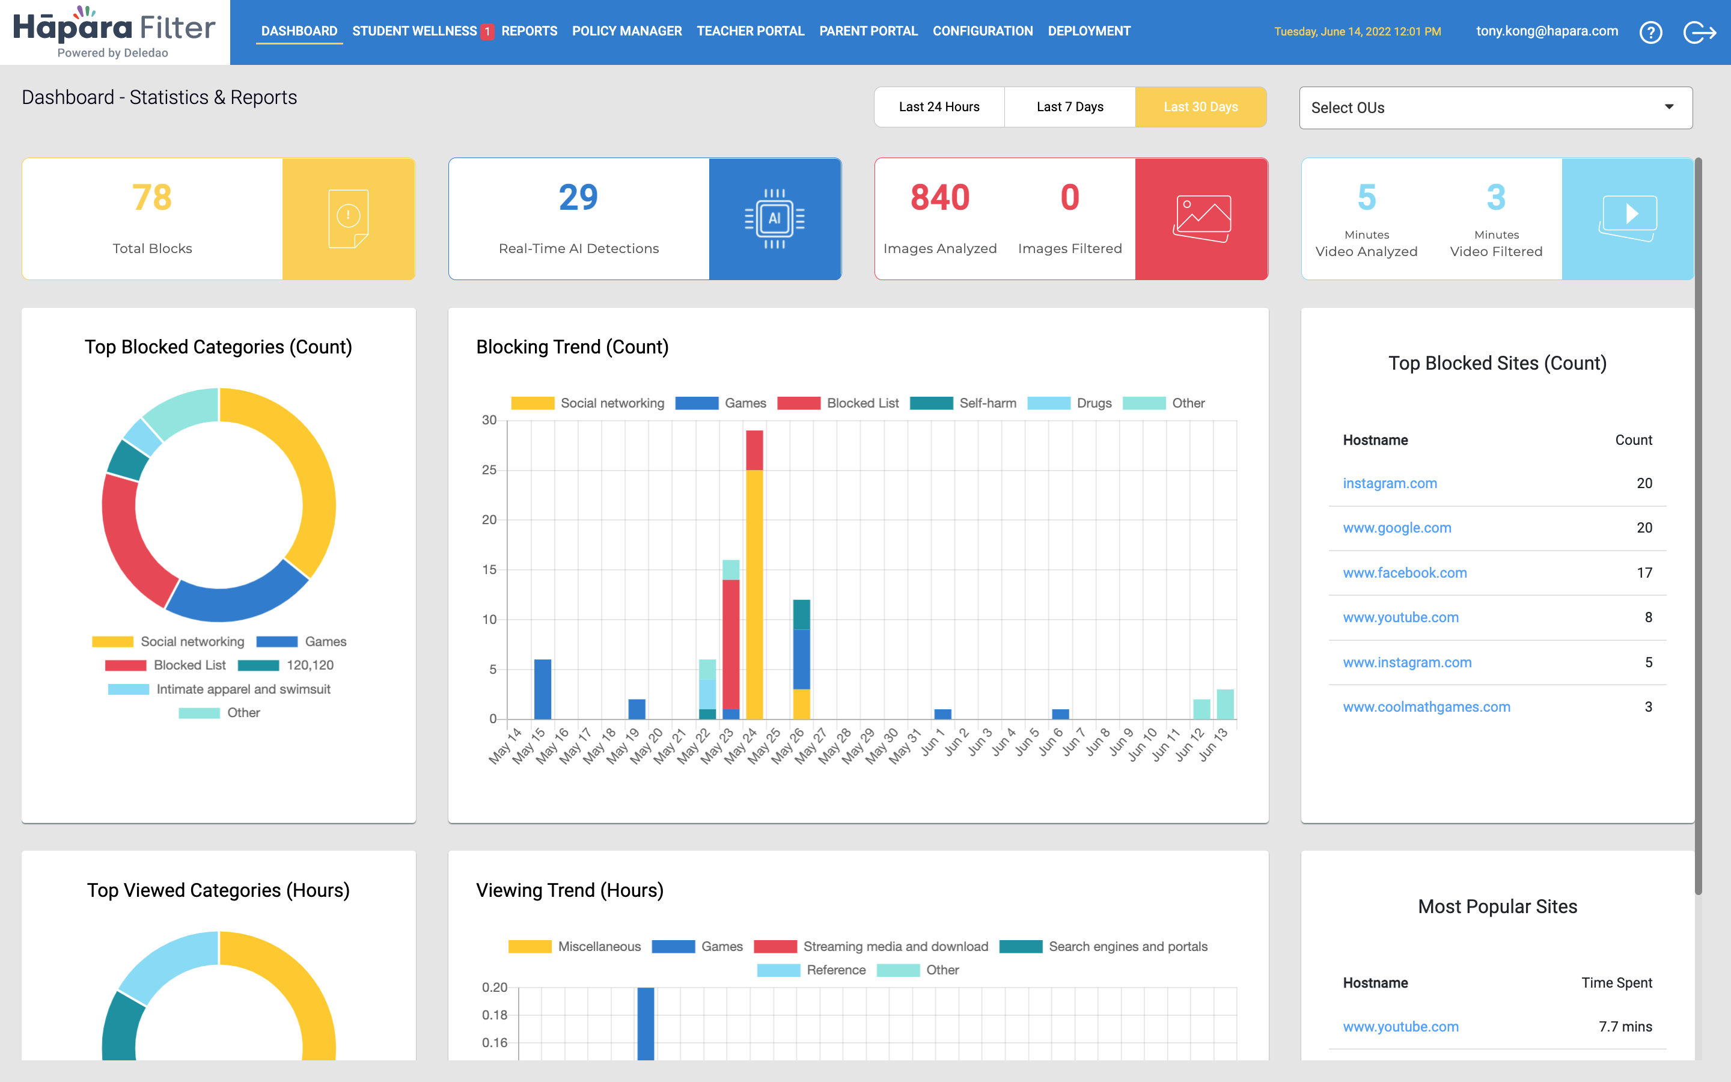Toggle Social networking in Blocking Trend legend
1731x1082 pixels.
point(588,403)
